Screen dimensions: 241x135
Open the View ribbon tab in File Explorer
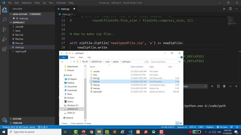coord(89,57)
